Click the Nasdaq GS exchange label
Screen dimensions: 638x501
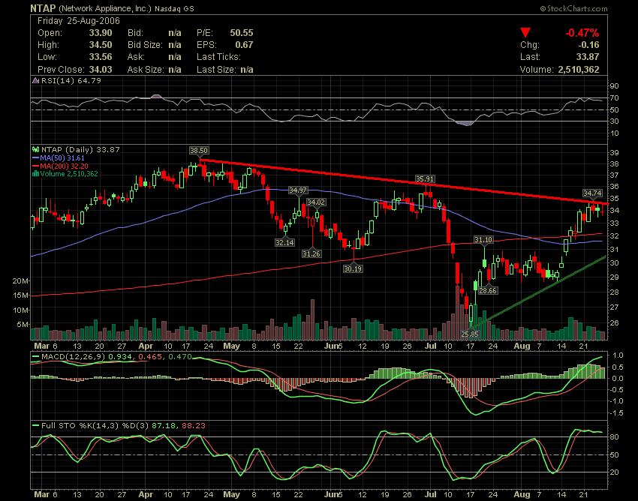(x=175, y=8)
